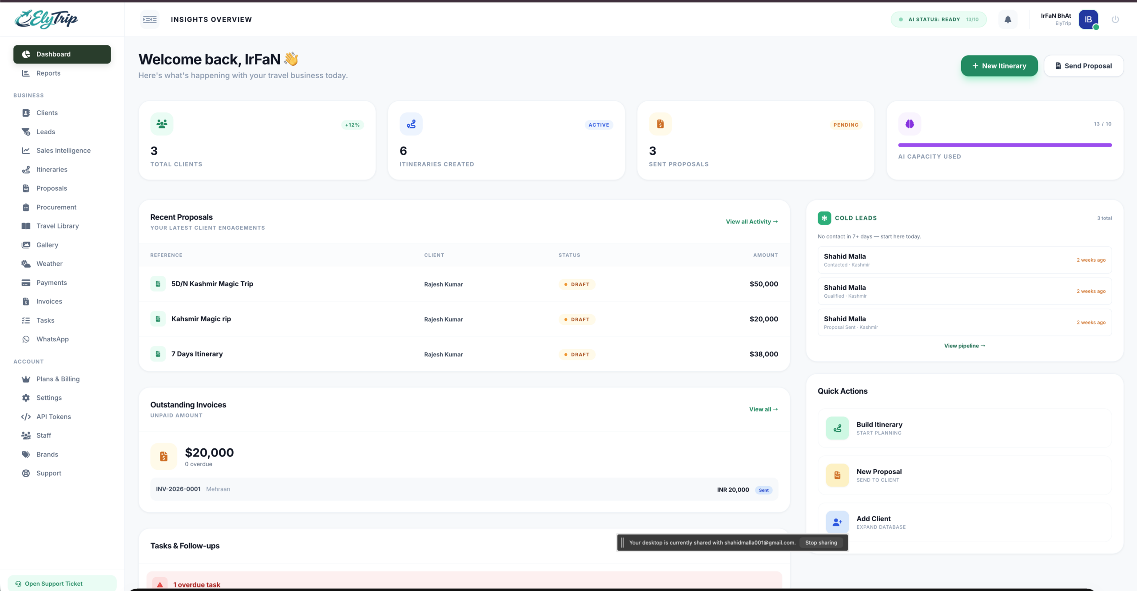Follow View all invoices link

click(763, 409)
